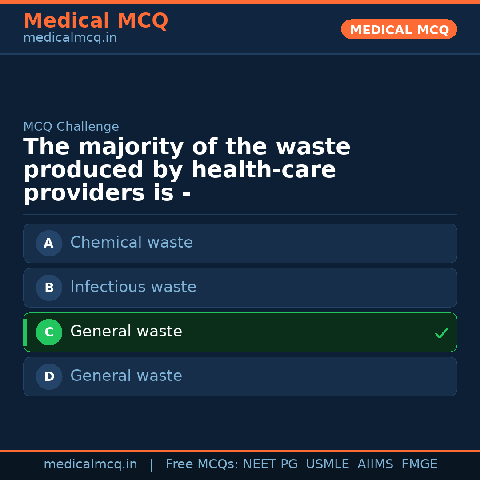This screenshot has width=480, height=480.
Task: Select highlighted "General waste" text in option C
Action: (x=126, y=332)
